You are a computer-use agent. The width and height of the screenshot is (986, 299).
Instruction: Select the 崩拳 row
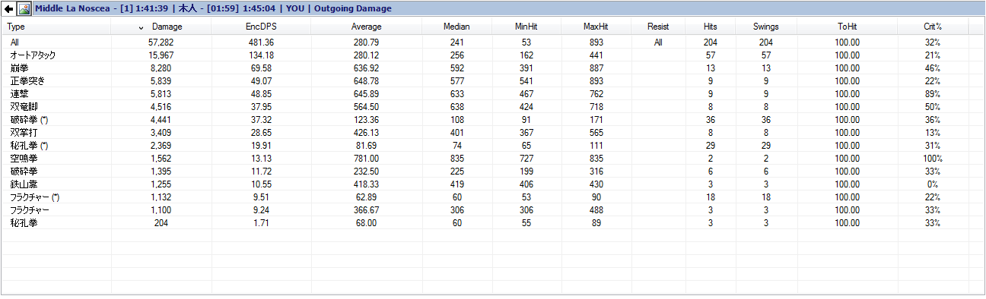492,68
